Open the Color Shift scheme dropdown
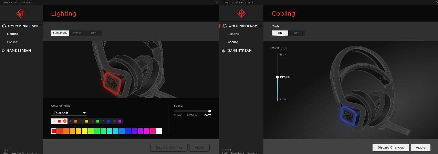Image resolution: width=438 pixels, height=154 pixels. pos(69,113)
